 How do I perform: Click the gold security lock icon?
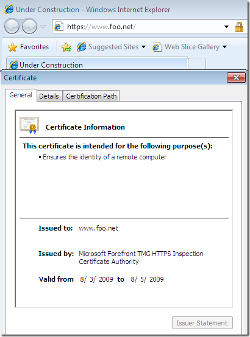click(x=239, y=27)
